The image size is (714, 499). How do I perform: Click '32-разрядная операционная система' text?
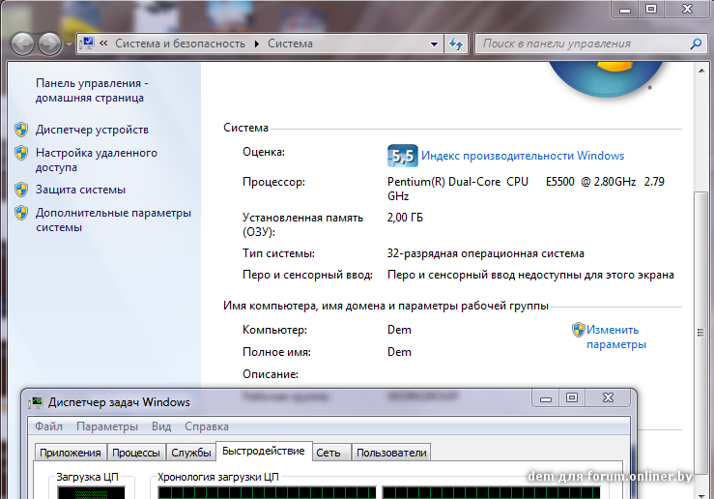pos(485,253)
